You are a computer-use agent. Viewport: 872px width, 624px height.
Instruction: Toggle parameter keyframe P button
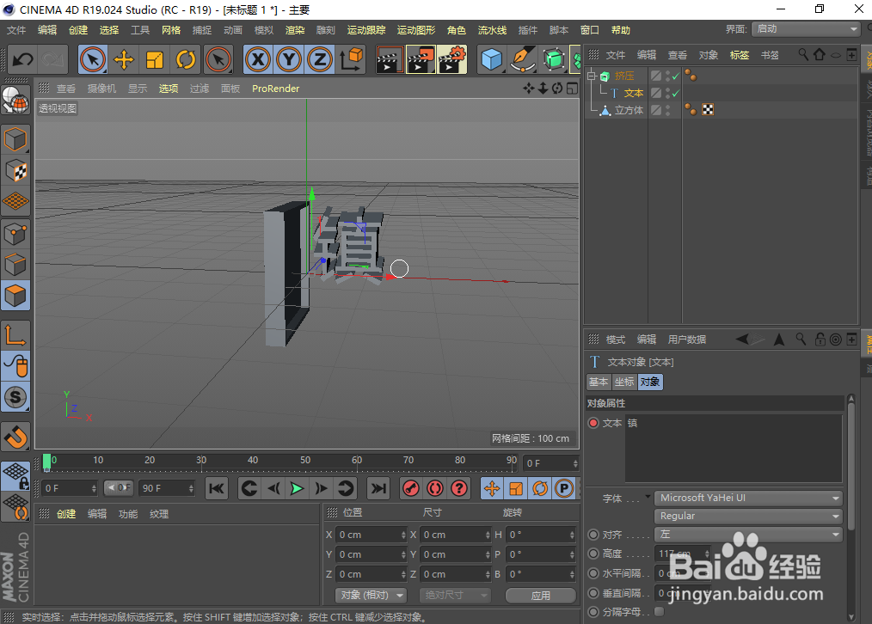[564, 488]
